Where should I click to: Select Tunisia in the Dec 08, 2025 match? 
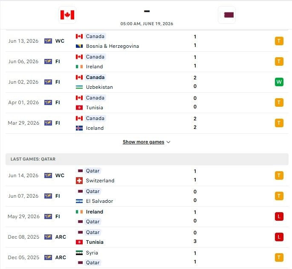tap(95, 242)
